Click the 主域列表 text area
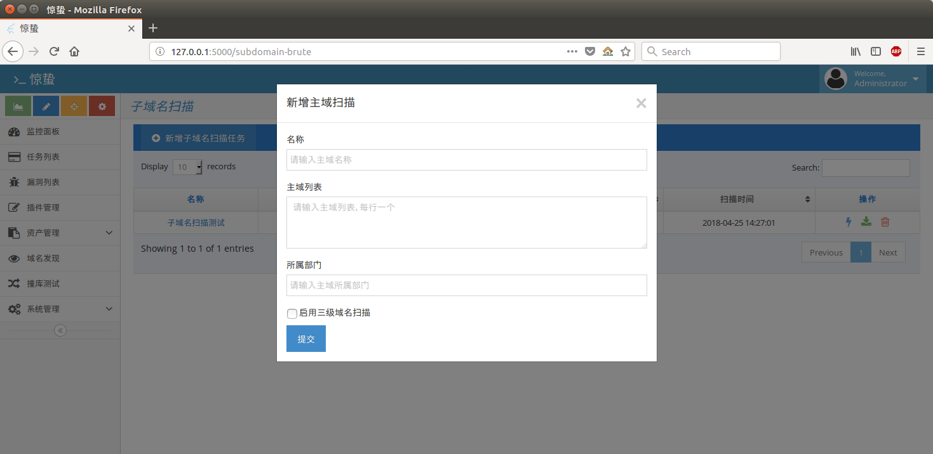This screenshot has height=454, width=933. tap(466, 222)
